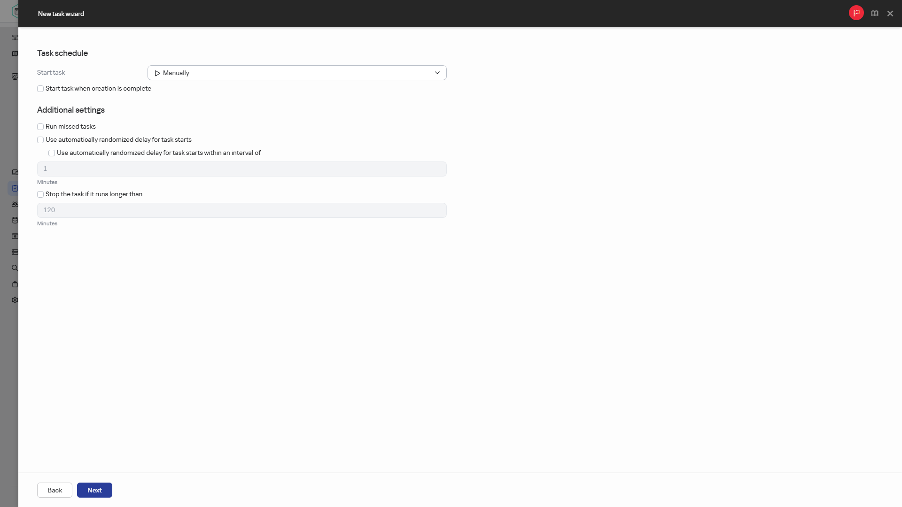Click the New task wizard title
The image size is (902, 507).
pos(61,14)
